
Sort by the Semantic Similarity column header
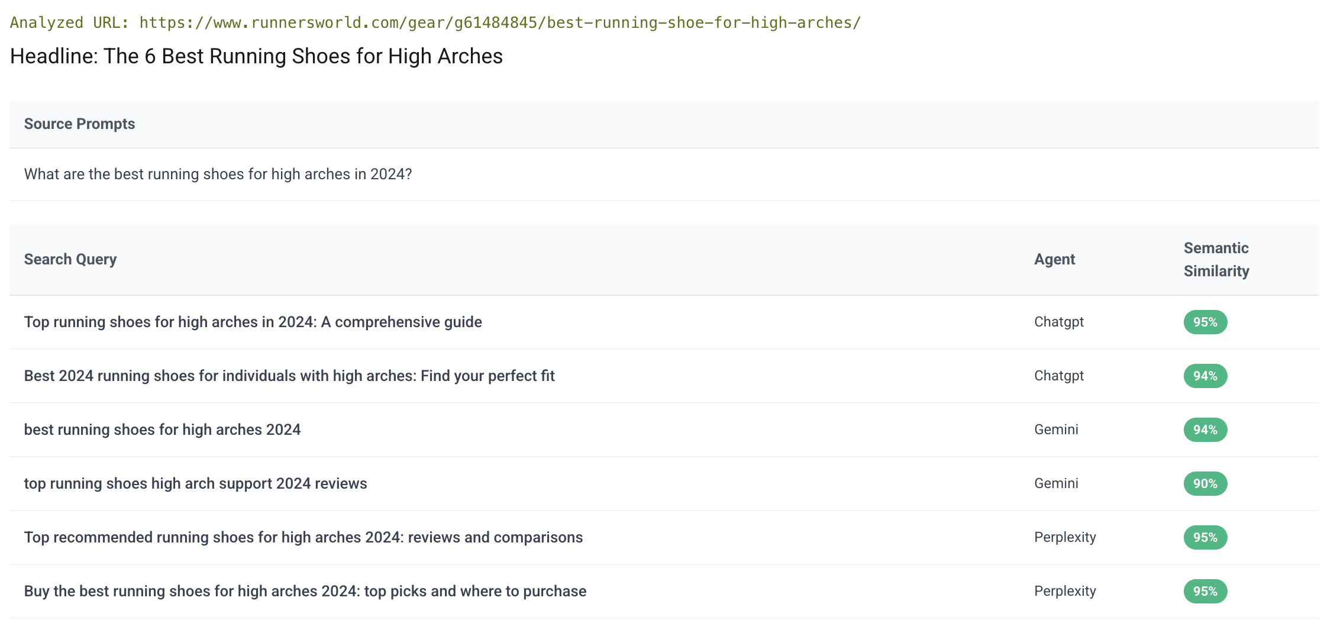click(x=1216, y=259)
